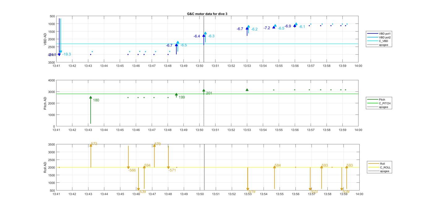Click the "-523" roll data label

[314, 192]
